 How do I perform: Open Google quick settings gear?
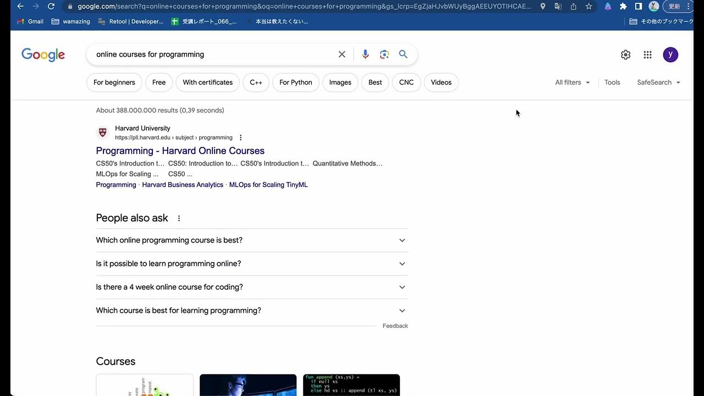coord(625,54)
